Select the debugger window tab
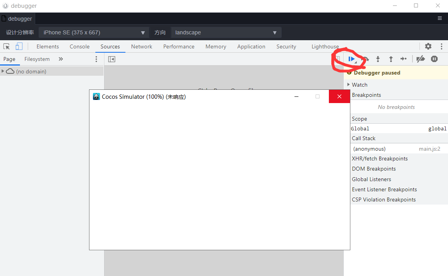The height and width of the screenshot is (276, 448). click(x=17, y=19)
